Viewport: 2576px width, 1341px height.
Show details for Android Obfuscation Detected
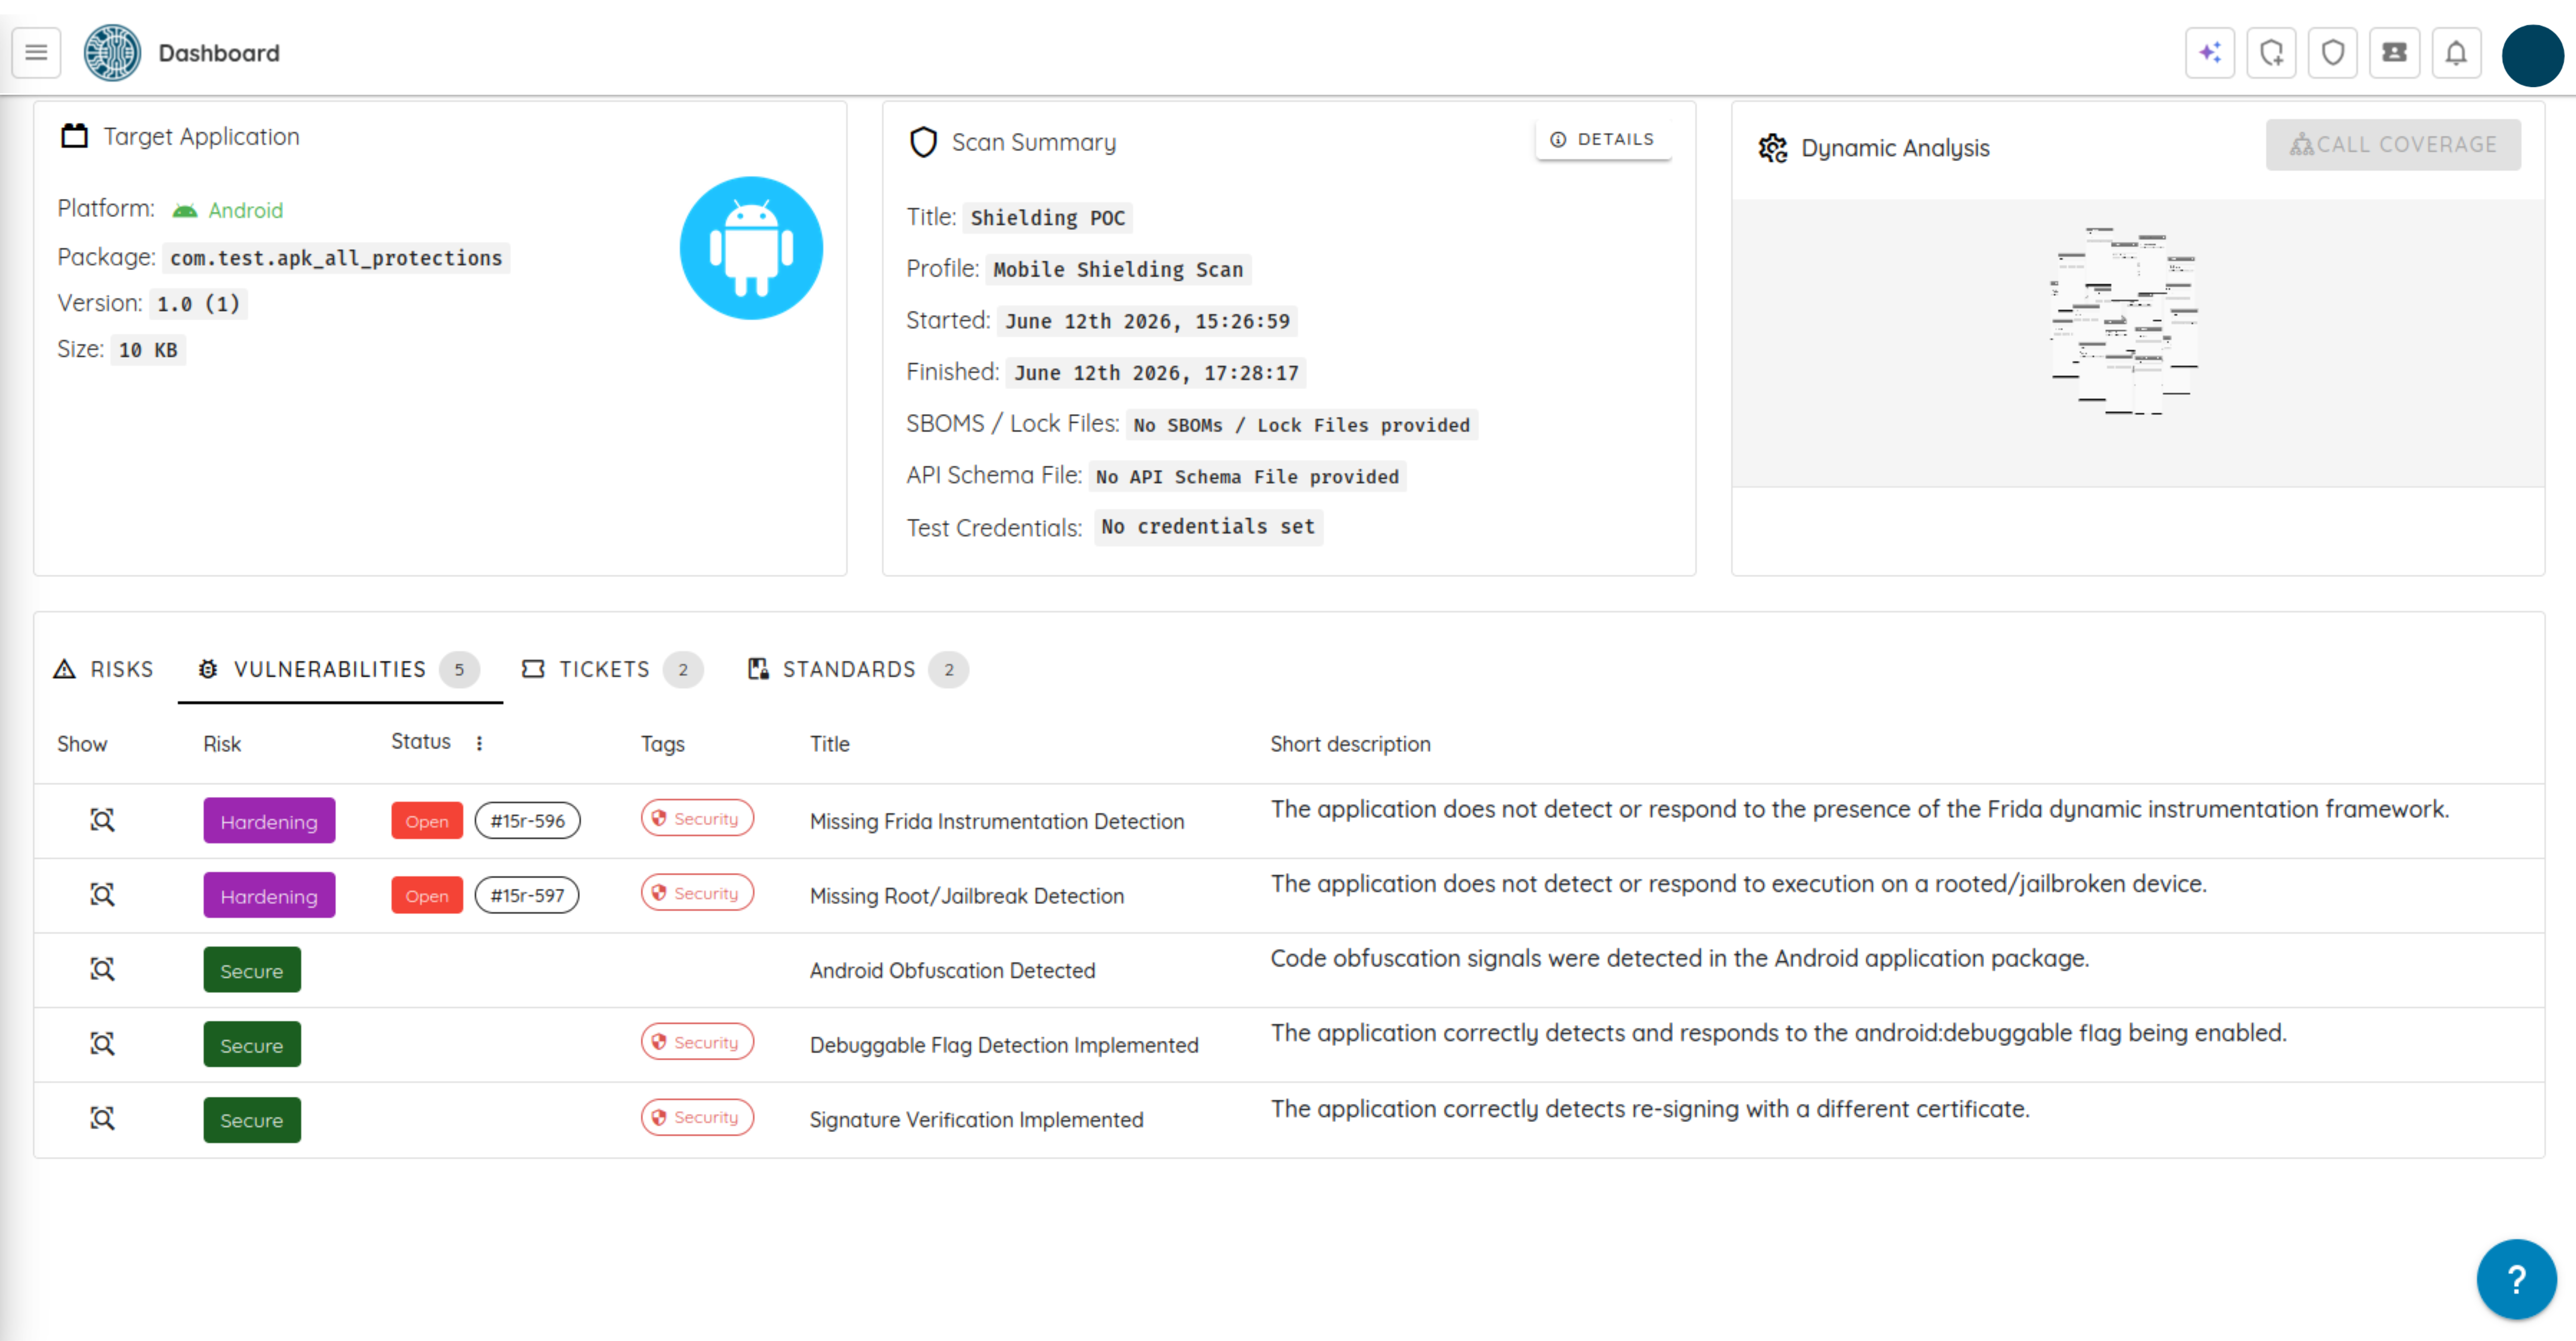click(102, 969)
